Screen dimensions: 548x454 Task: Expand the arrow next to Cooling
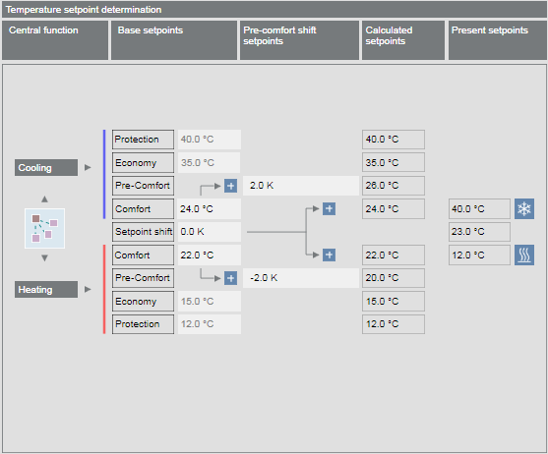click(88, 167)
